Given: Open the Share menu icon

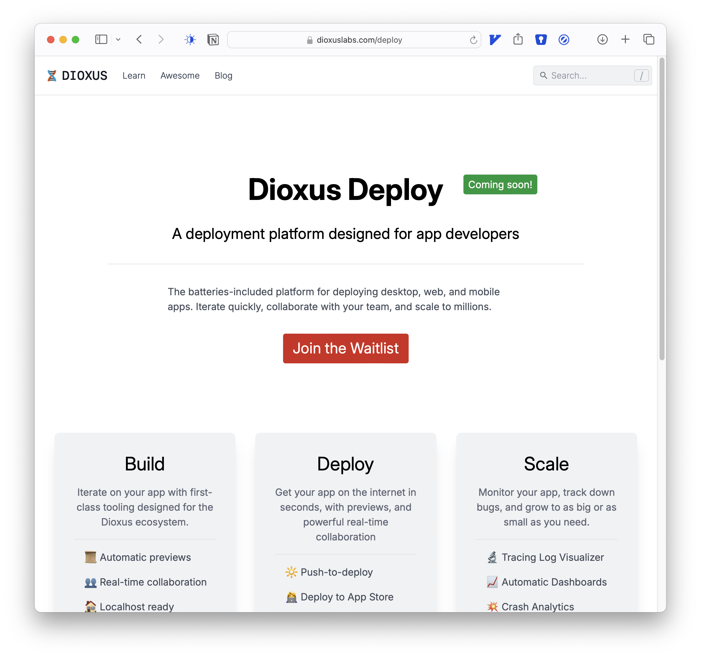Looking at the screenshot, I should [x=518, y=39].
